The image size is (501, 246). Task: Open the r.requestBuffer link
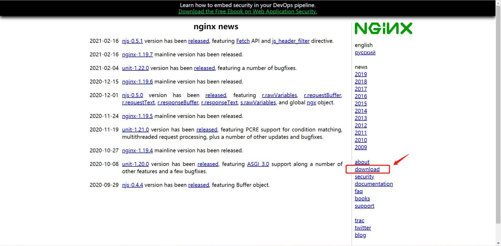(323, 95)
